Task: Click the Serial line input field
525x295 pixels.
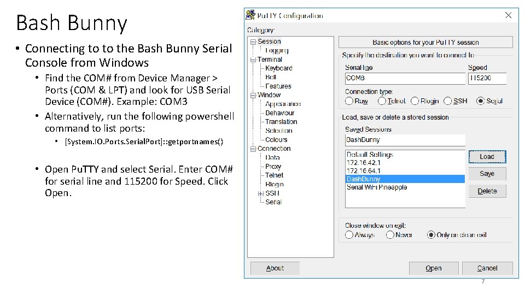Action: click(405, 78)
